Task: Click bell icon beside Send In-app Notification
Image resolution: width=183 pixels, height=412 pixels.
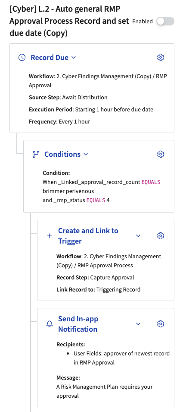Action: click(x=50, y=324)
